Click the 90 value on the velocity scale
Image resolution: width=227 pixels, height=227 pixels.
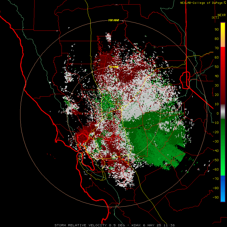(x=217, y=30)
